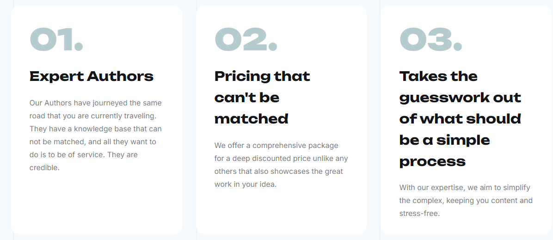Click the 'for a deep discounted price' line

pyautogui.click(x=281, y=159)
